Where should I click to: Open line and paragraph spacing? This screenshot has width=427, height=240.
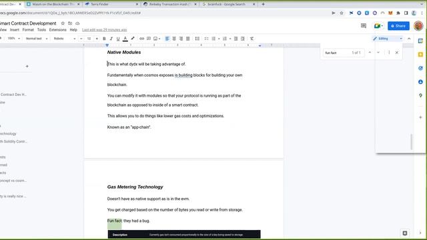[197, 39]
